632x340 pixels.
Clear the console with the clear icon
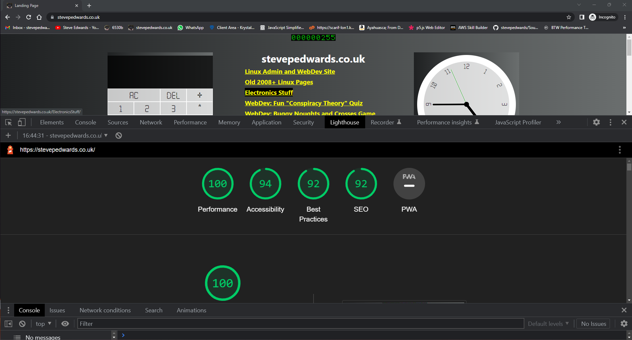[x=22, y=324]
